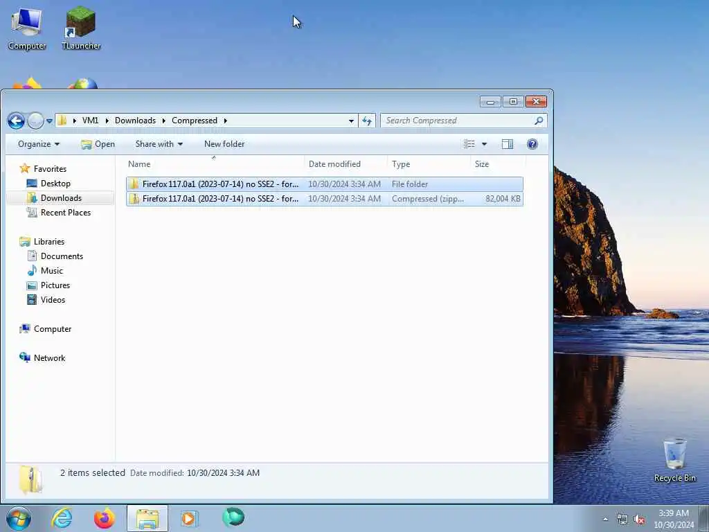Open Network in the navigation pane
The image size is (709, 532).
43,358
